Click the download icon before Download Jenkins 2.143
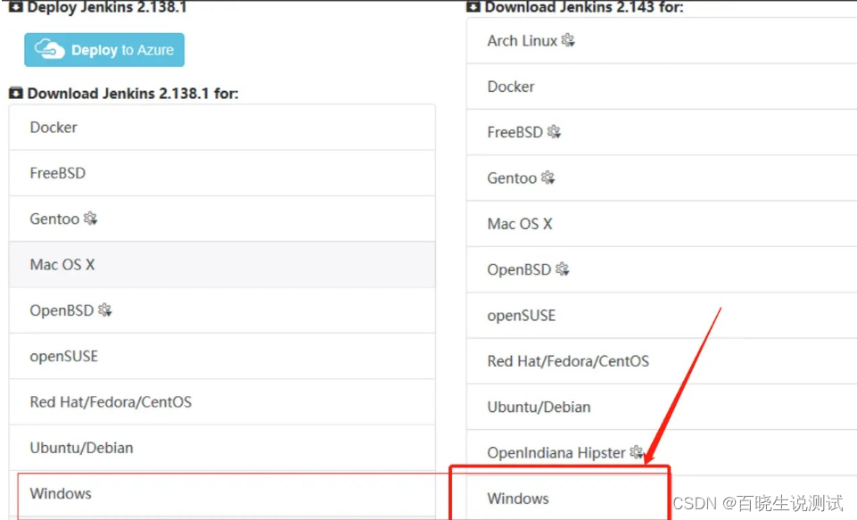857x520 pixels. (474, 6)
